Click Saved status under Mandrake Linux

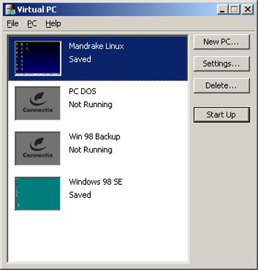coord(80,59)
